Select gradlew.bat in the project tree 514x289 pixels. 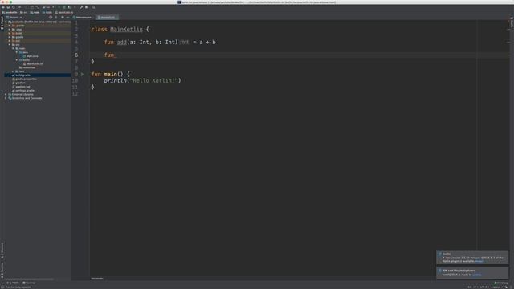pos(22,87)
